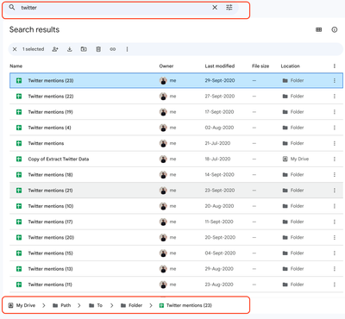Sort by Name column header
The width and height of the screenshot is (345, 319).
pyautogui.click(x=16, y=66)
